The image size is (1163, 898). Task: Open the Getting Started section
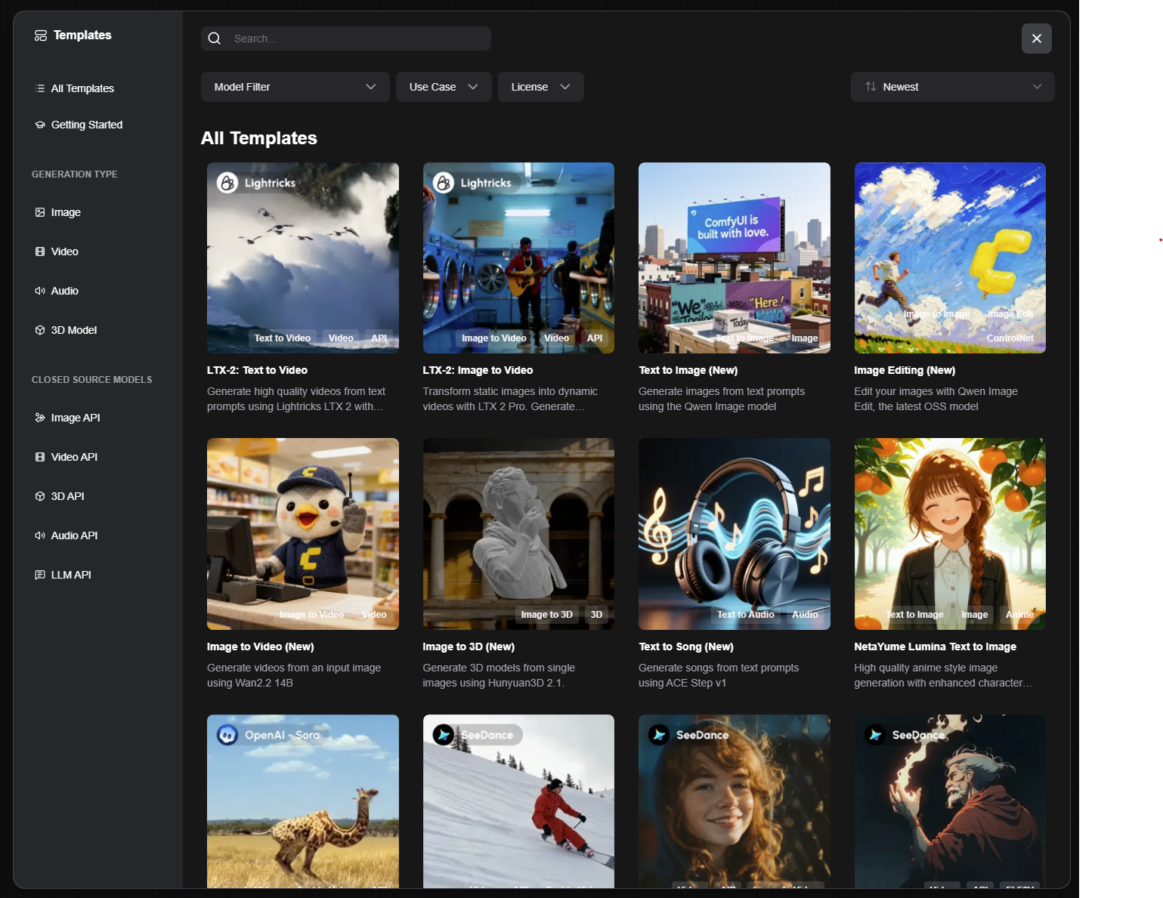(86, 125)
